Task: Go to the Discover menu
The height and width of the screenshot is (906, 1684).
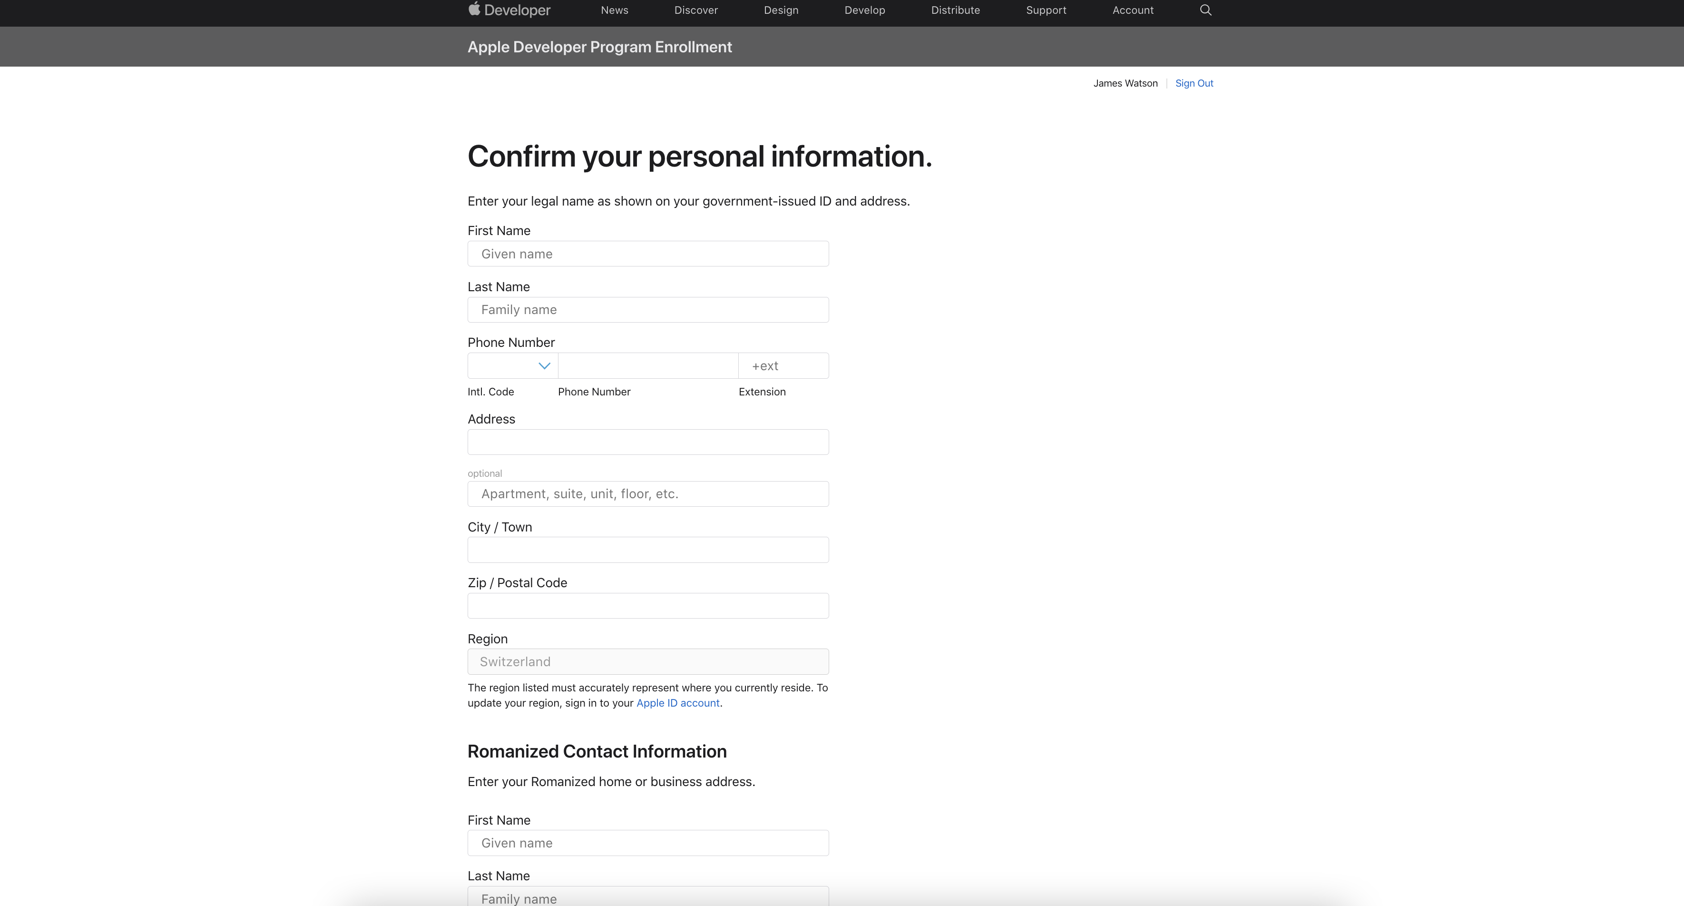Action: click(x=696, y=10)
